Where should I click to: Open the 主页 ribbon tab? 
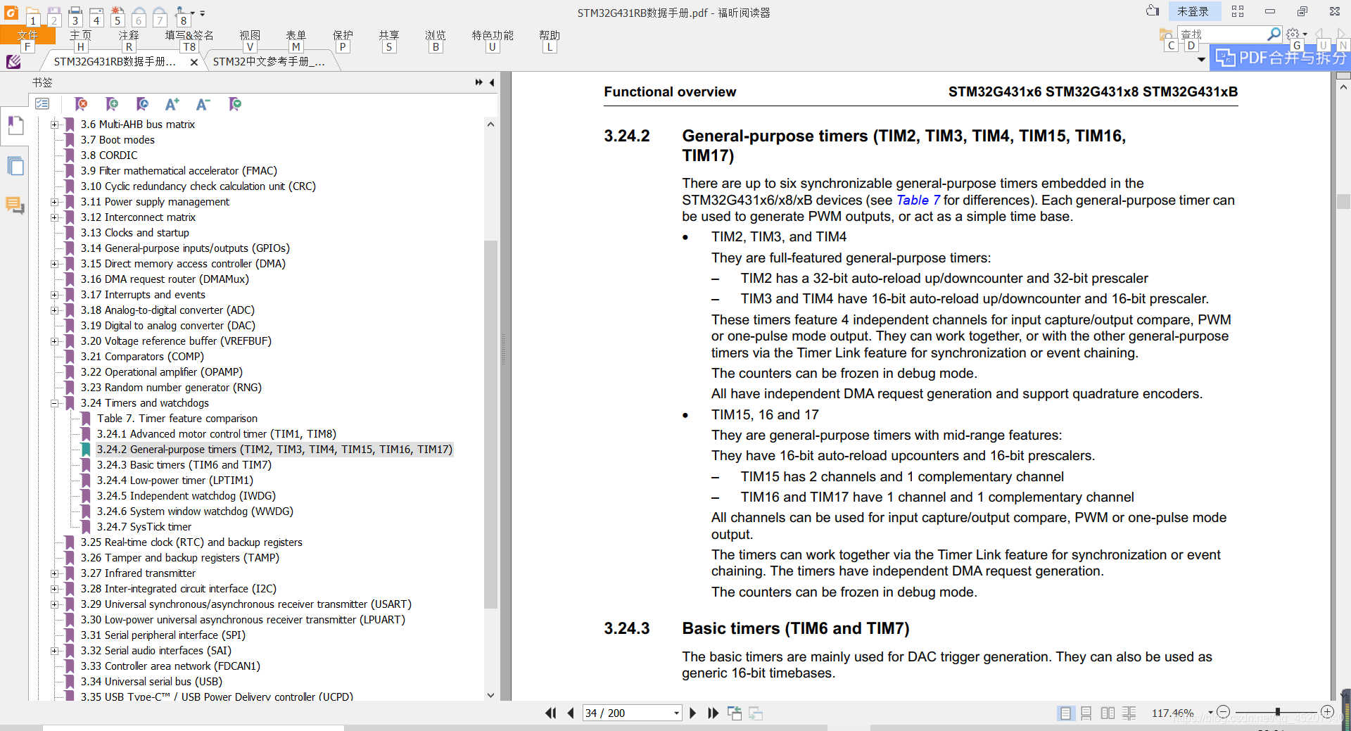80,35
